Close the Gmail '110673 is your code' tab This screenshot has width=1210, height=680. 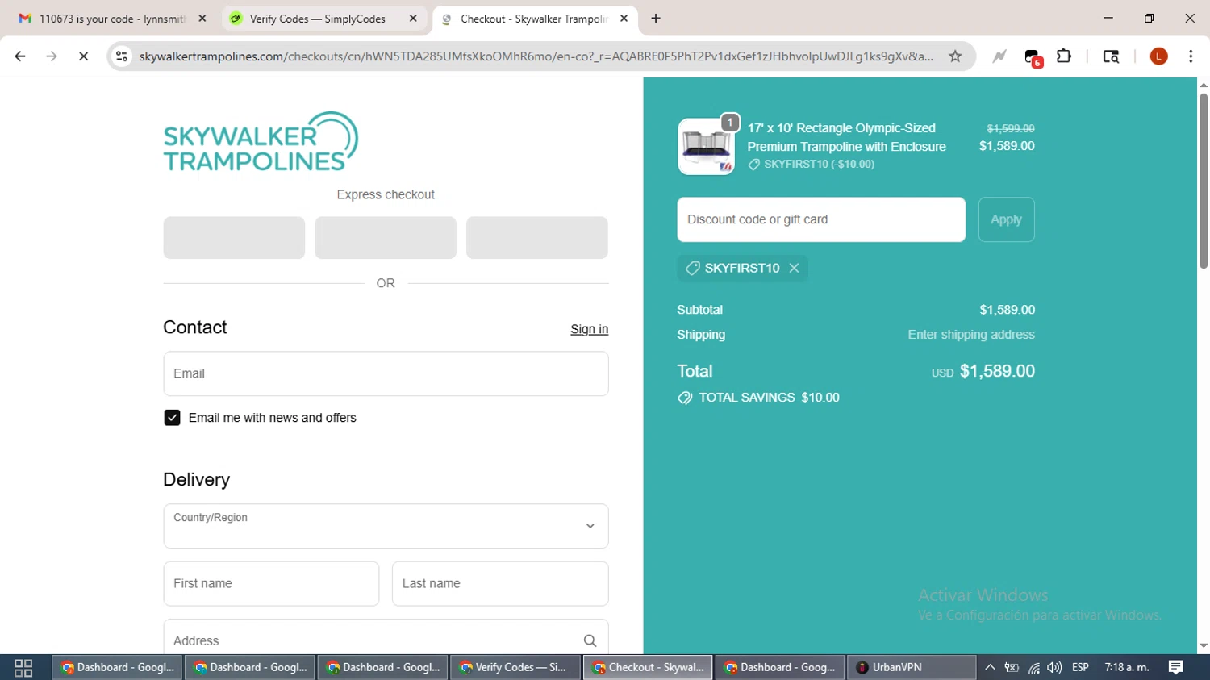tap(202, 19)
